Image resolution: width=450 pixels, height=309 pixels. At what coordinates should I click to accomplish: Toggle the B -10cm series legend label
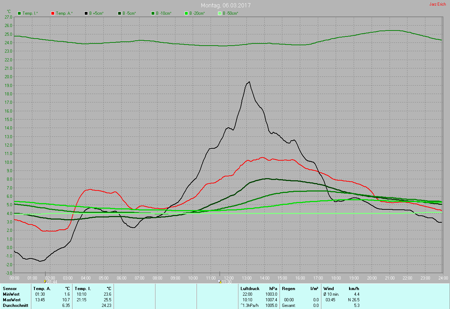(164, 13)
